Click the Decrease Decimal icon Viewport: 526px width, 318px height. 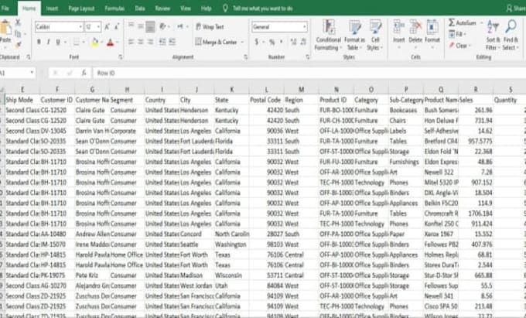(303, 42)
